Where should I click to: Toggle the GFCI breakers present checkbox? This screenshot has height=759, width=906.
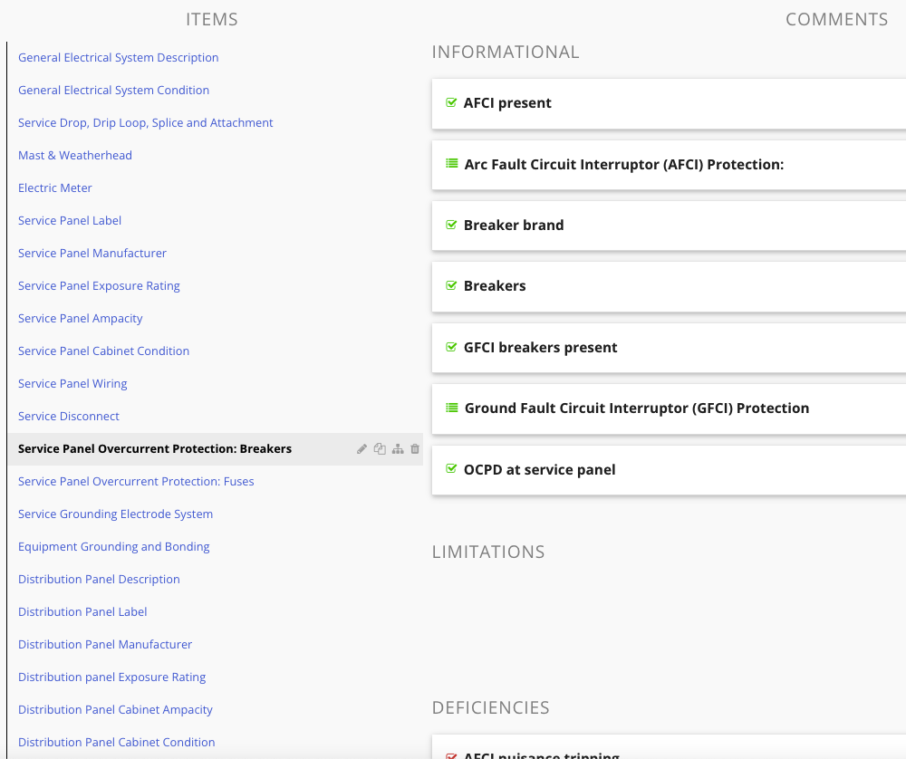tap(451, 347)
